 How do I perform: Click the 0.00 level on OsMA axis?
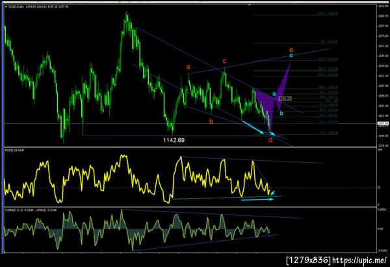(380, 229)
